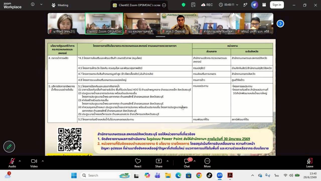Expand the Video options arrow
The height and width of the screenshot is (181, 321).
pos(43,161)
